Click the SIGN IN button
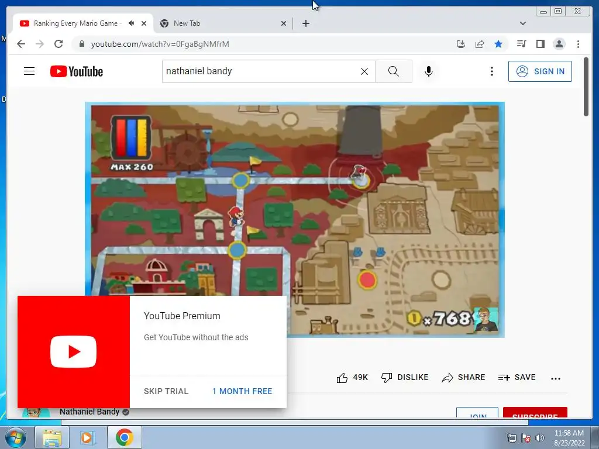Viewport: 599px width, 449px height. coord(540,71)
